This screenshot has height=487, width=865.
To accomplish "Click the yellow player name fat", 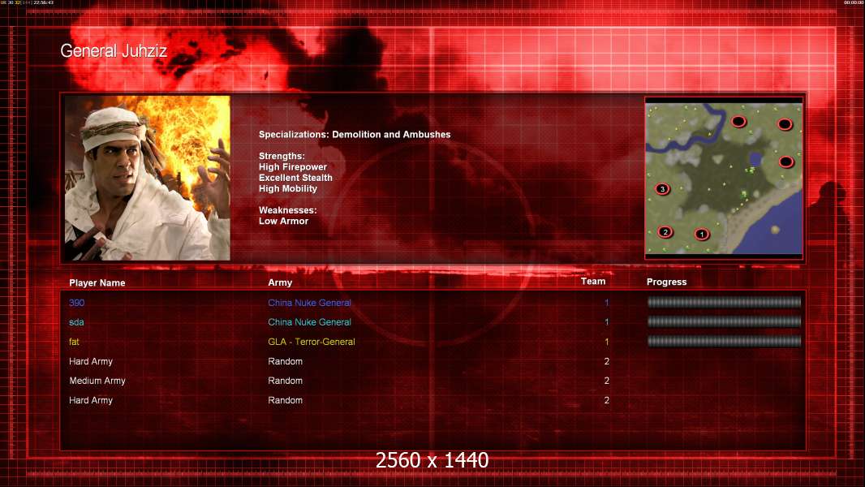I will (74, 342).
